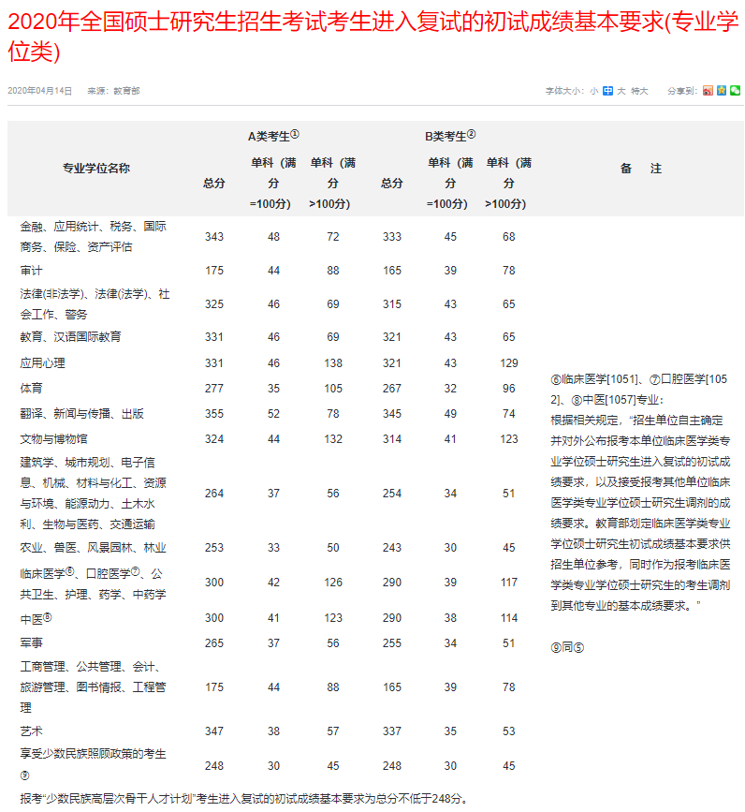Image resolution: width=745 pixels, height=812 pixels.
Task: Click the 审计 row label
Action: click(31, 271)
